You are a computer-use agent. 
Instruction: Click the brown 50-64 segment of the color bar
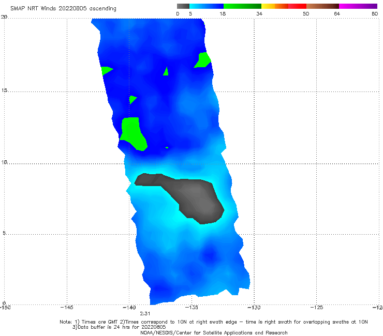point(322,6)
